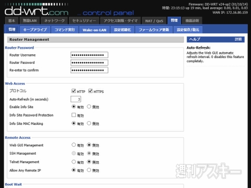Enable Info Site Password Protection checkbox
Screen dimensions: 251x188
coord(74,115)
